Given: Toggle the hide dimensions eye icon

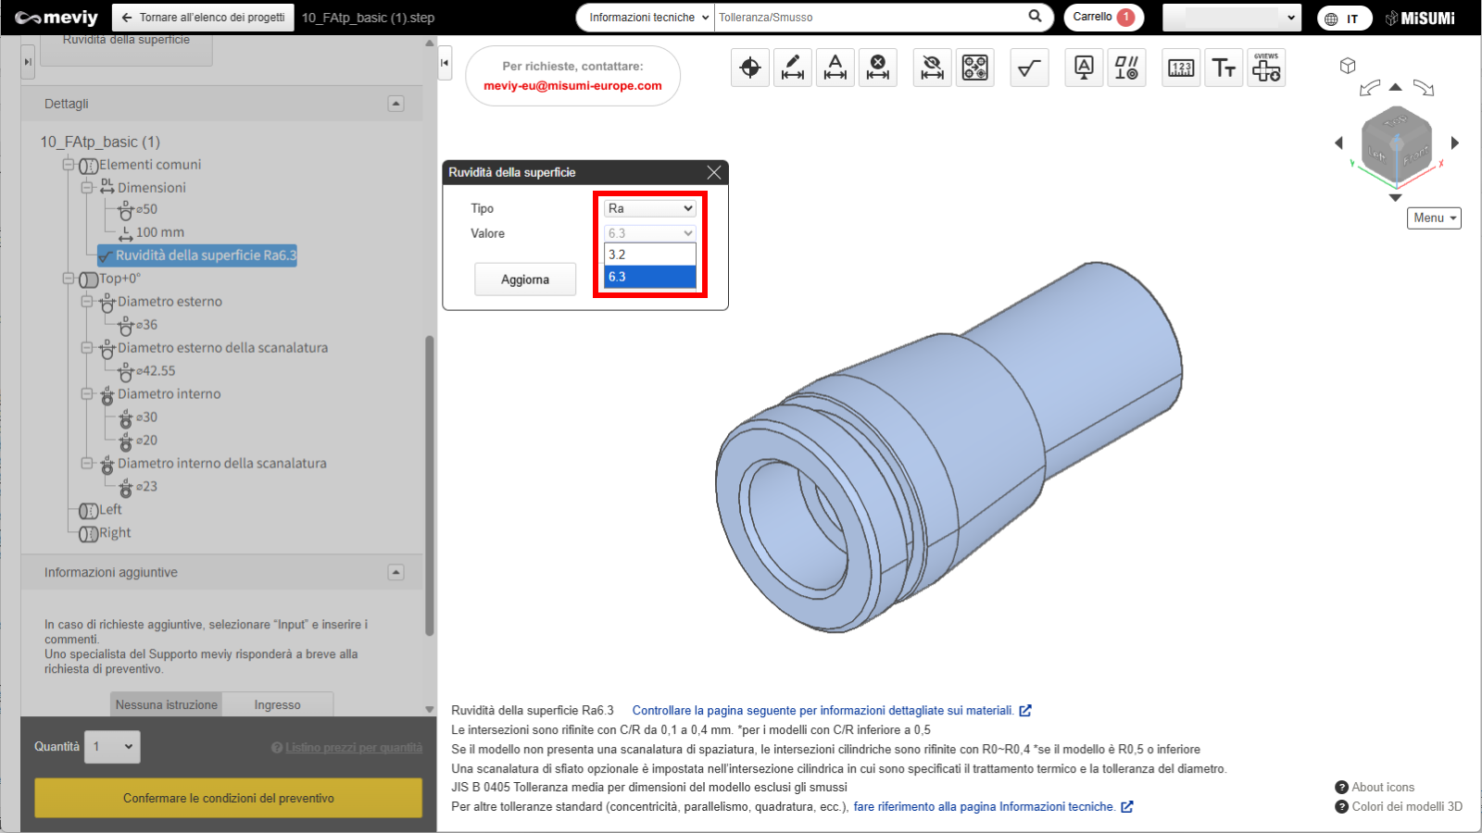Looking at the screenshot, I should pyautogui.click(x=933, y=68).
